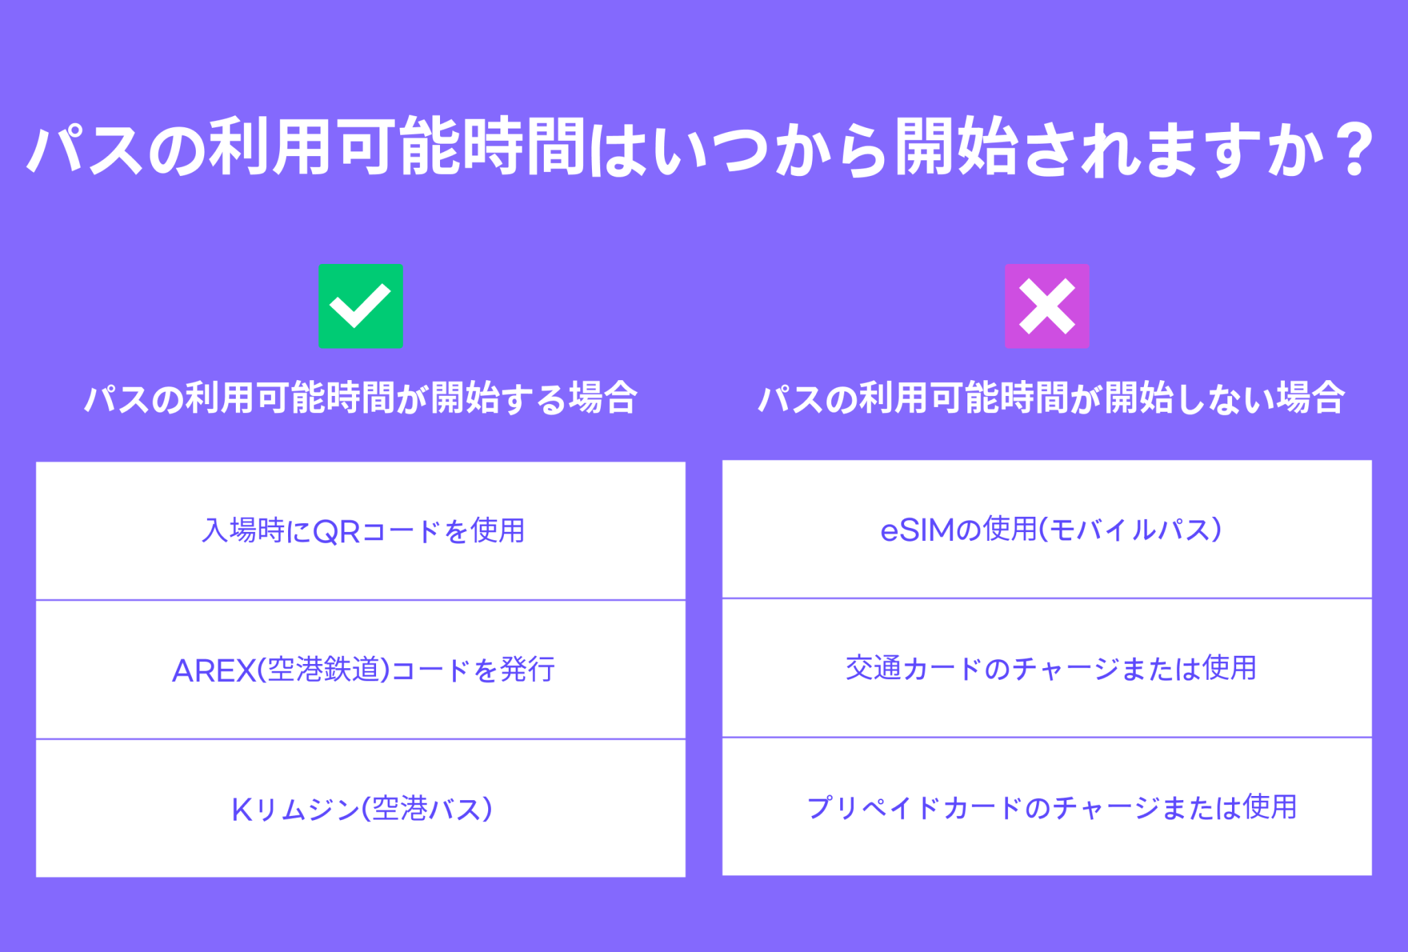Select heading パスの利用可能時間が開始する場合

tap(360, 398)
